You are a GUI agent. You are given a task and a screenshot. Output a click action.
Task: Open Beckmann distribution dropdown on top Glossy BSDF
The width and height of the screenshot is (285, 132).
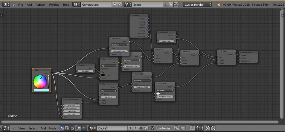pyautogui.click(x=119, y=45)
